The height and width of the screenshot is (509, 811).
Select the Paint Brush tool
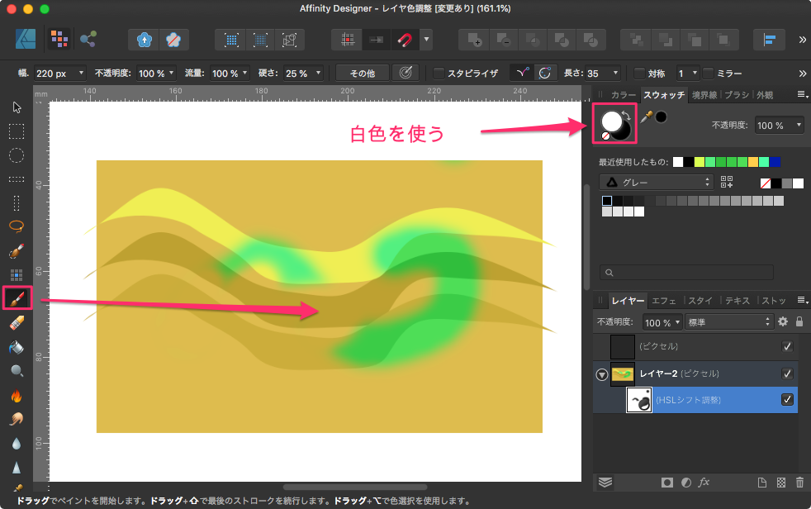coord(17,298)
